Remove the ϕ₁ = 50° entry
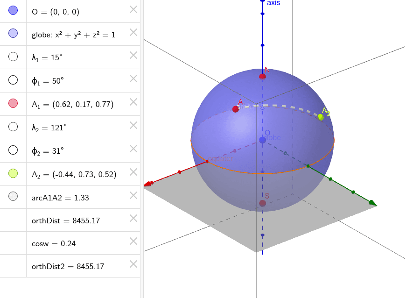Viewport: 406px width, 299px height. (x=133, y=78)
